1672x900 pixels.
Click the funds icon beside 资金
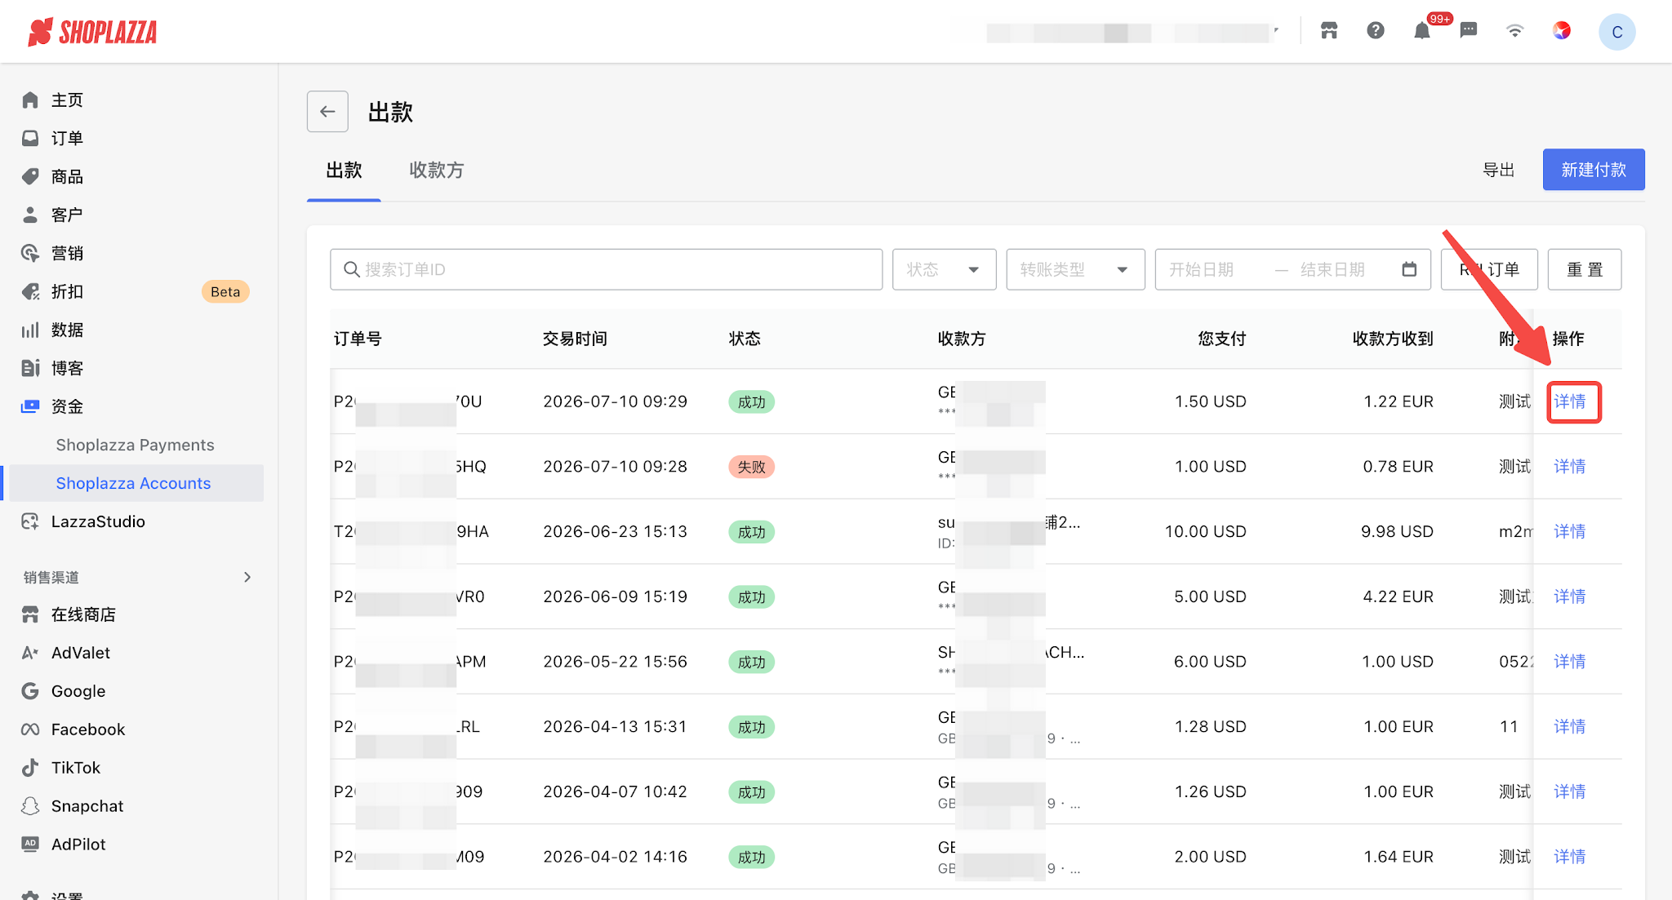coord(30,406)
